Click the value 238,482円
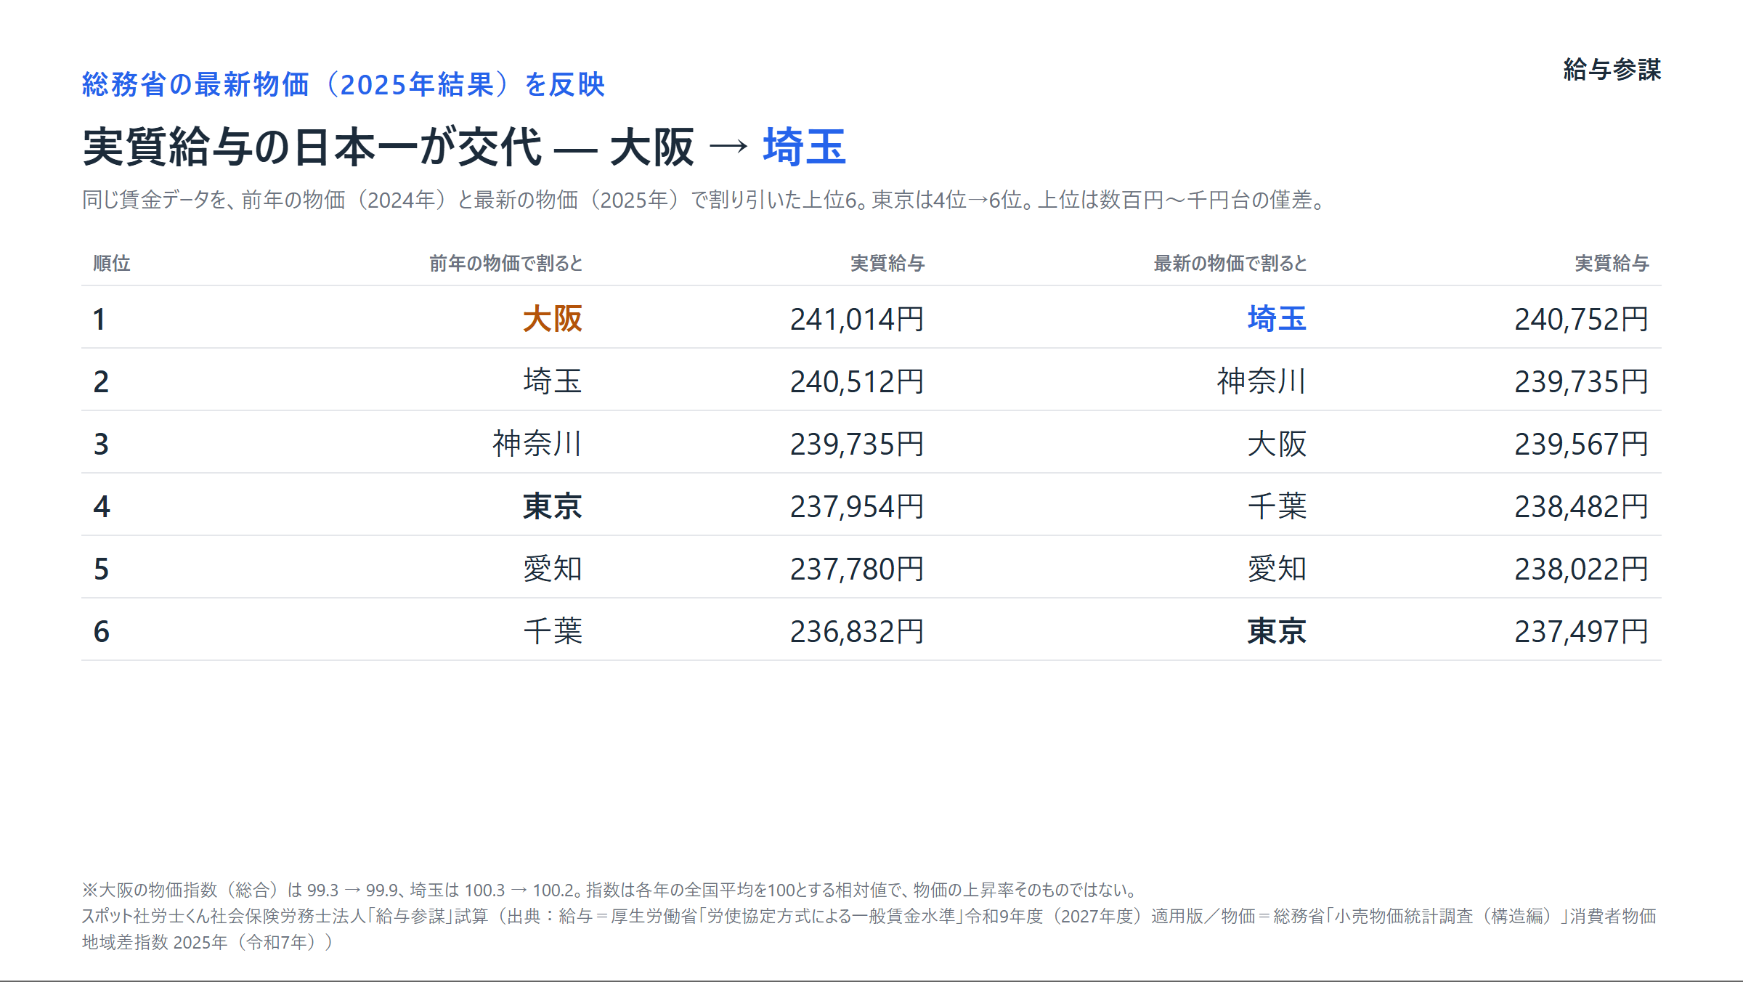The height and width of the screenshot is (982, 1743). click(1582, 506)
